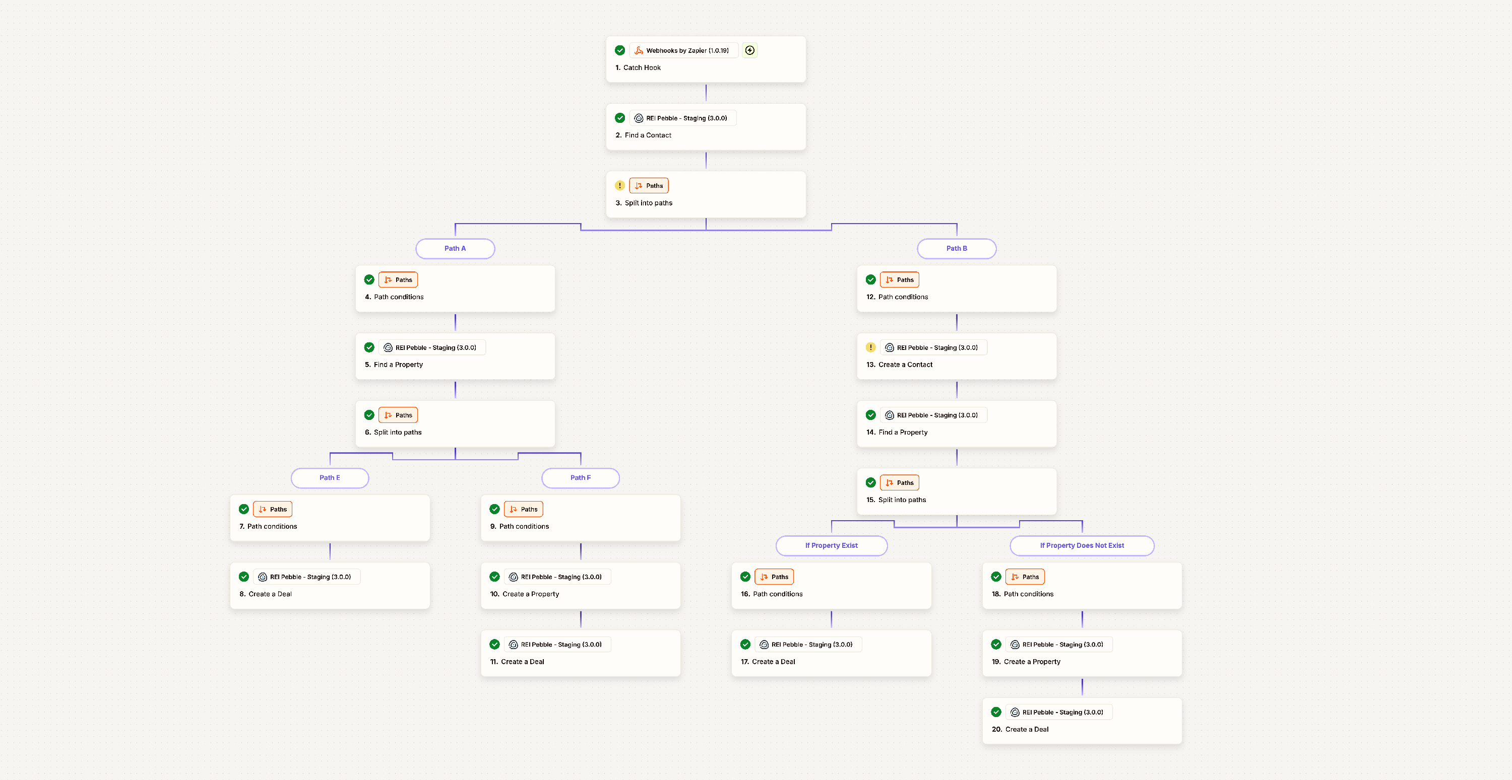Click the lightning bolt trigger icon on Catch Hook

749,50
